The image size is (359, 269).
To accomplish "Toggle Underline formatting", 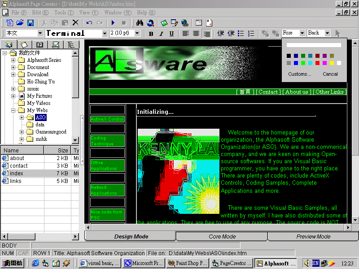I will coord(171,34).
